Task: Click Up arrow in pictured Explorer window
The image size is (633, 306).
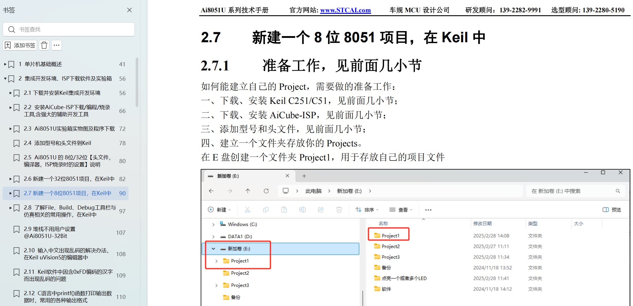Action: pyautogui.click(x=248, y=191)
